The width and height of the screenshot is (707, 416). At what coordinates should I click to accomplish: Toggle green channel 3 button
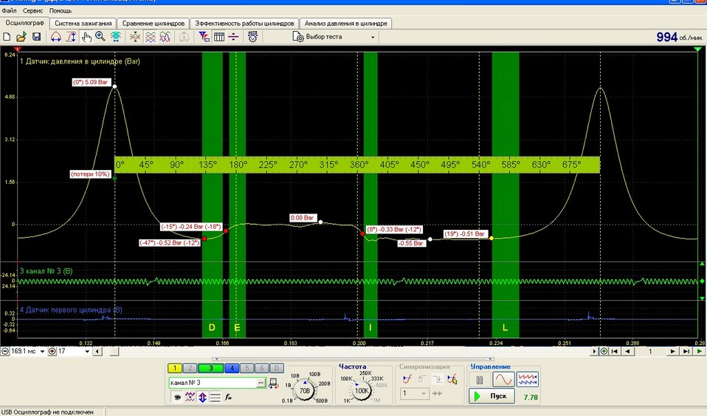point(210,368)
